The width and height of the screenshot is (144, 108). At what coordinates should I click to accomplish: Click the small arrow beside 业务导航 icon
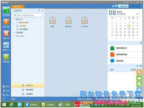tap(10, 11)
